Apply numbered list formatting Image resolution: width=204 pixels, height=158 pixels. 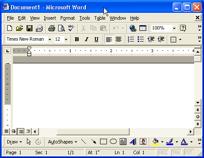point(131,39)
